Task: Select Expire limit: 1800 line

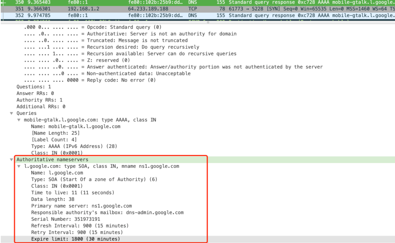Action: pyautogui.click(x=76, y=239)
